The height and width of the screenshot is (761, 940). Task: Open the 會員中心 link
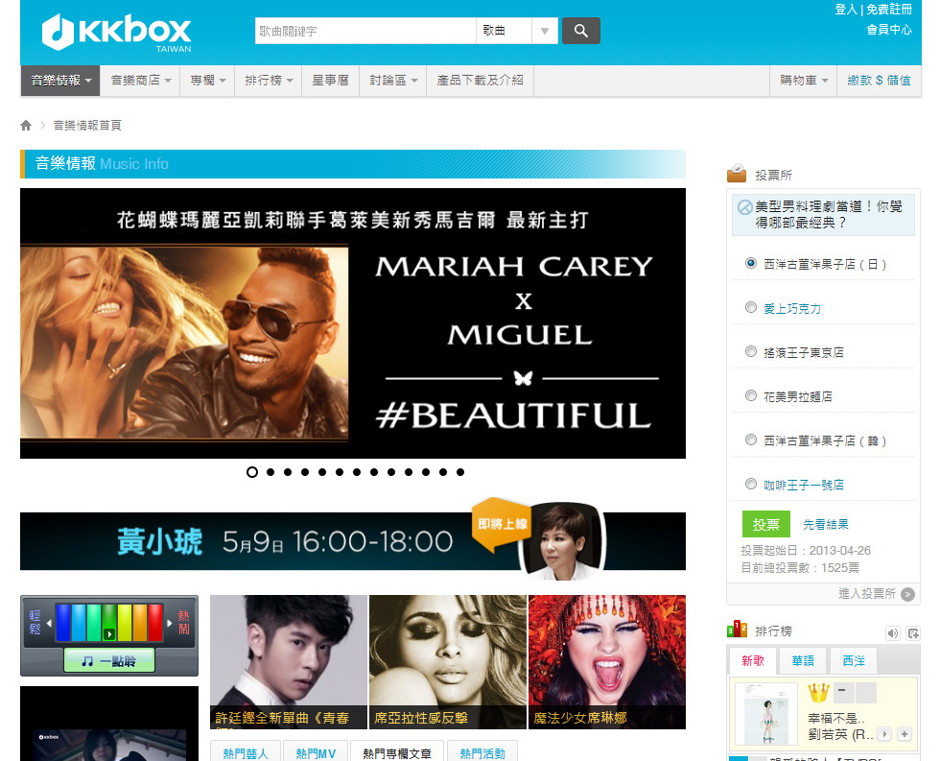[888, 30]
